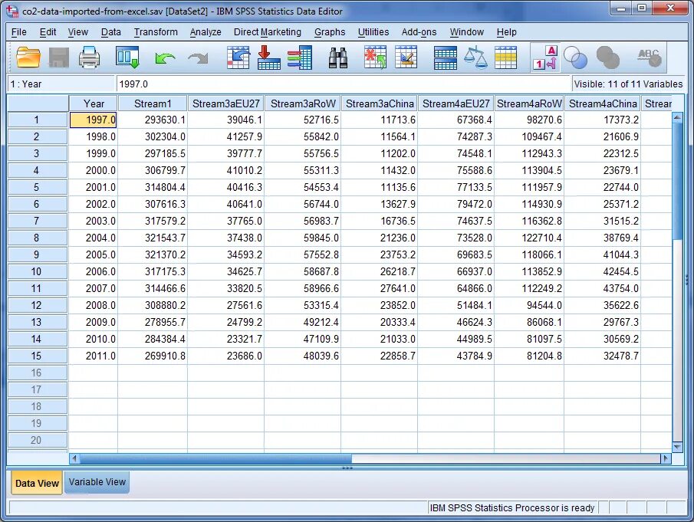
Task: Click the horizontal scrollbar left arrow
Action: coord(74,458)
